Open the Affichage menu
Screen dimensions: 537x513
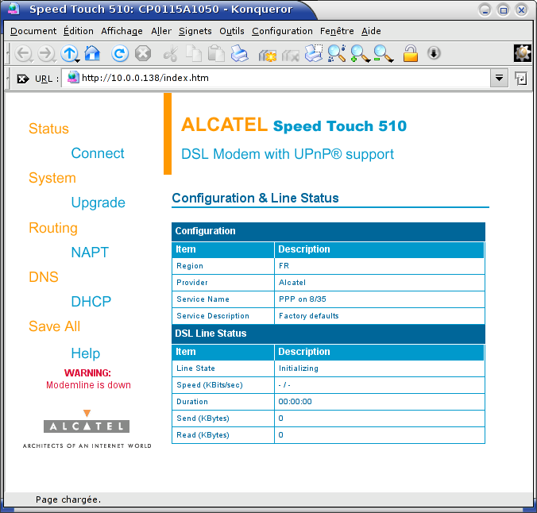point(122,31)
